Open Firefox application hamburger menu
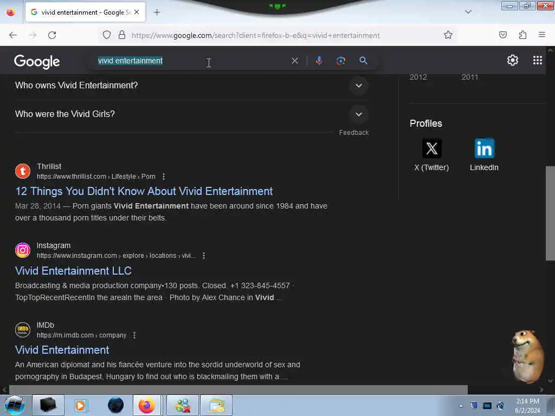Screen dimensions: 555x416 tap(542, 35)
